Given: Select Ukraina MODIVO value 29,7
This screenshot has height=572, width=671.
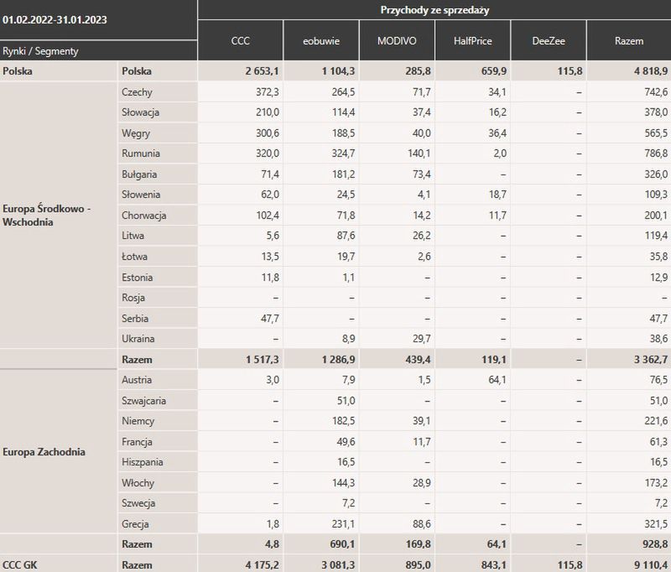Looking at the screenshot, I should coord(422,338).
